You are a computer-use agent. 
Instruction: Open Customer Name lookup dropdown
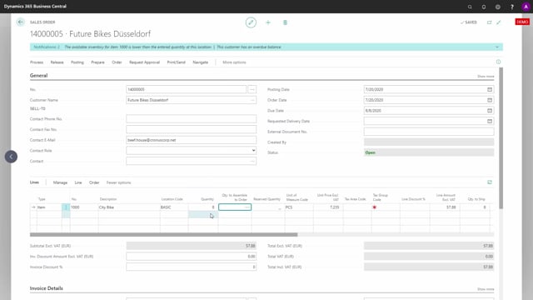pyautogui.click(x=252, y=100)
